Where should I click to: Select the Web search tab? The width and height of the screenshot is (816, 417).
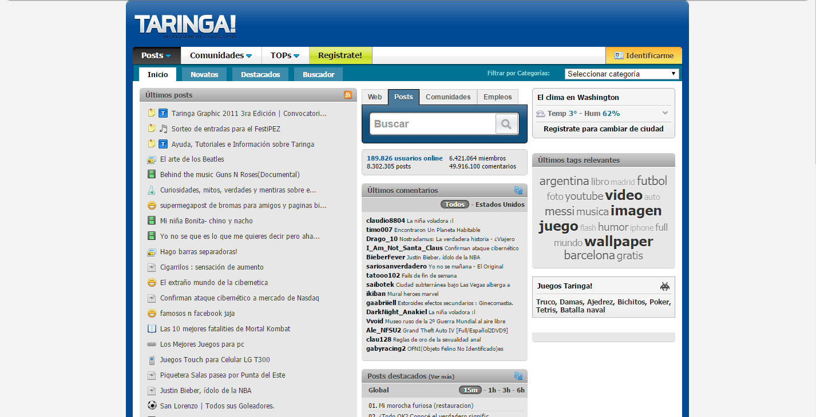click(375, 97)
